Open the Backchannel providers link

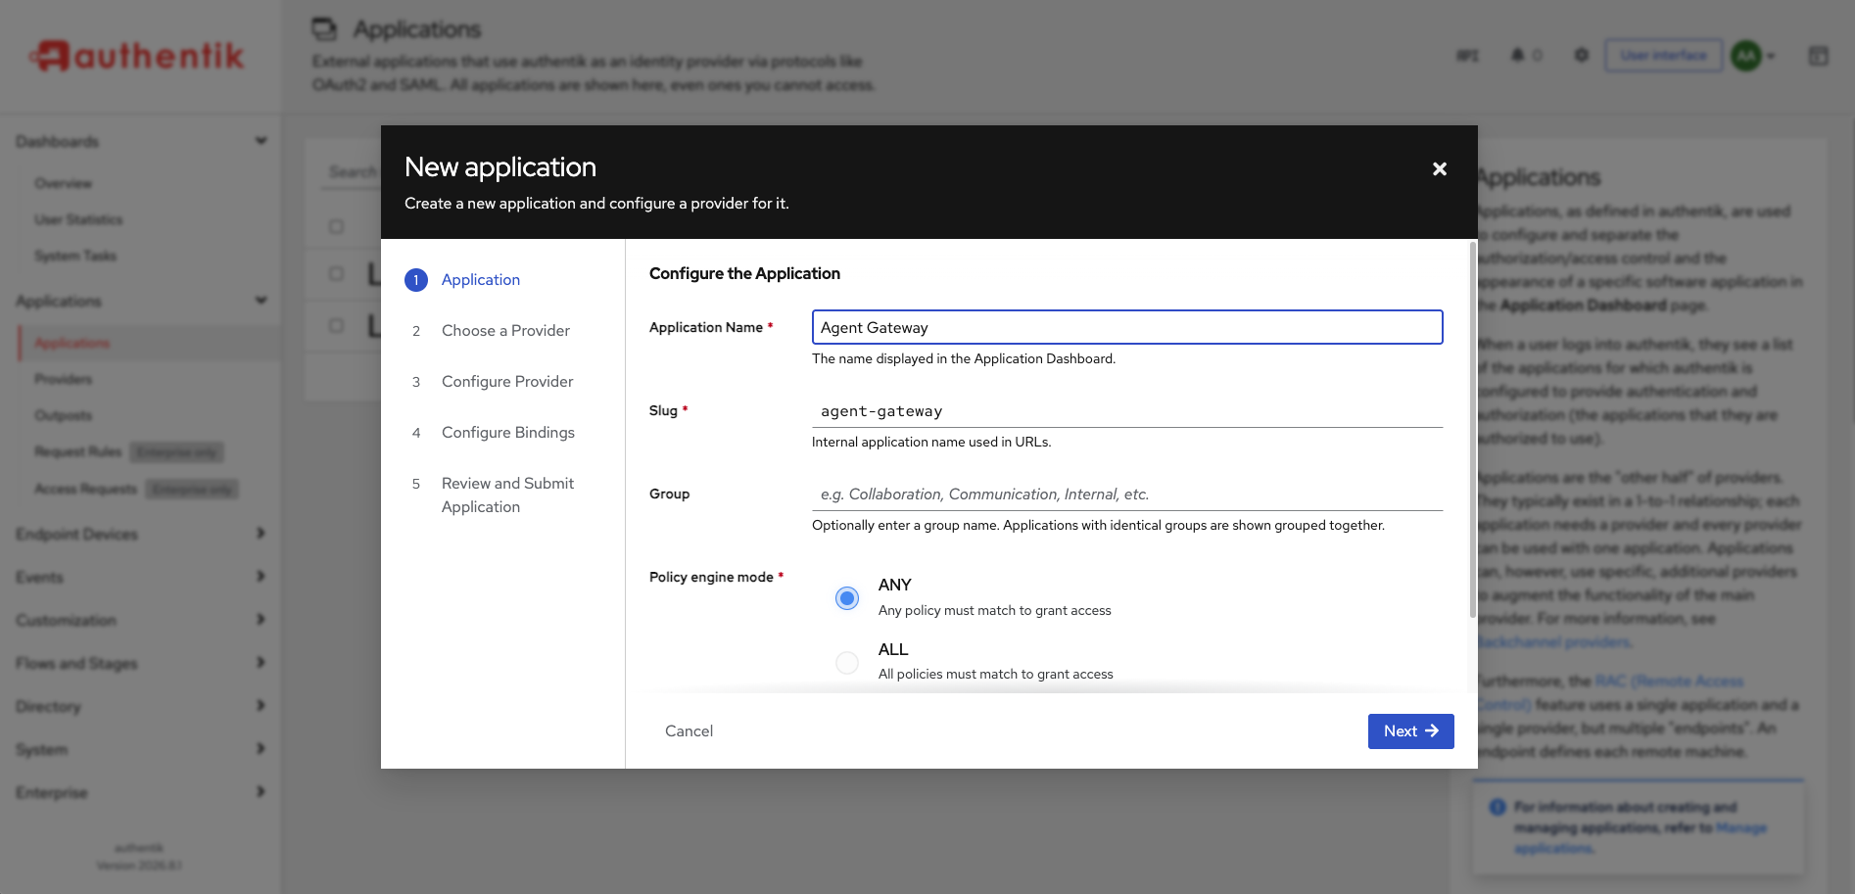pyautogui.click(x=1554, y=642)
